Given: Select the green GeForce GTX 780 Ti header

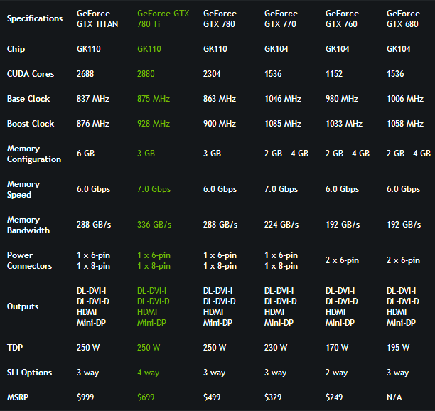Looking at the screenshot, I should (163, 18).
